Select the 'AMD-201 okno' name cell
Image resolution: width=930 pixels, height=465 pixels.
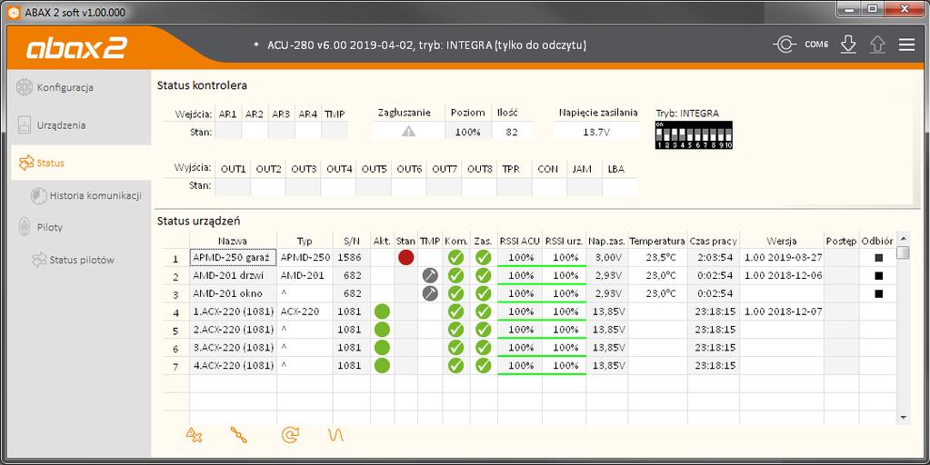233,293
